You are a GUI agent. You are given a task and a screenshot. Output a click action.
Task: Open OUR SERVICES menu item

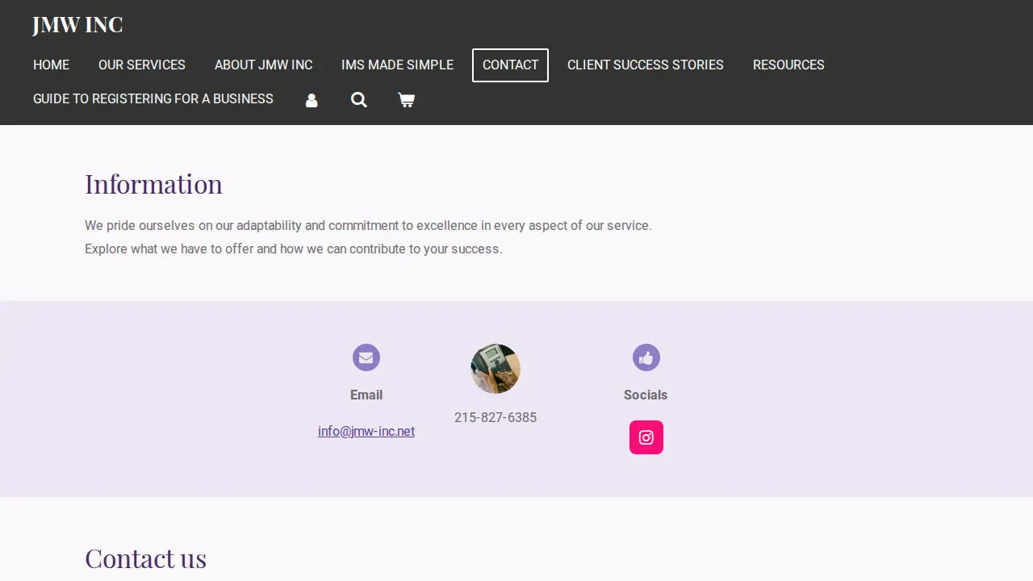point(142,65)
